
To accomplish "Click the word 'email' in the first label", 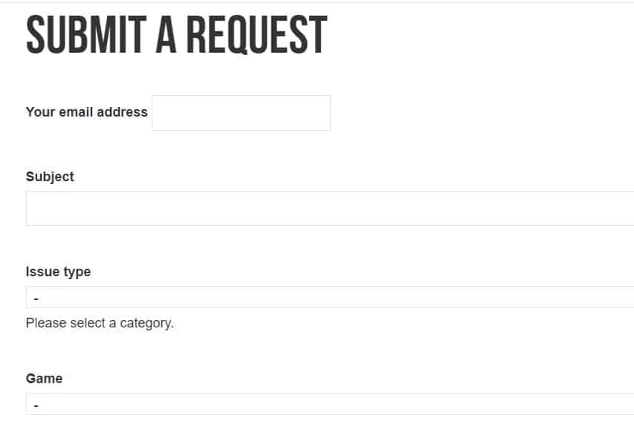I will pos(76,112).
